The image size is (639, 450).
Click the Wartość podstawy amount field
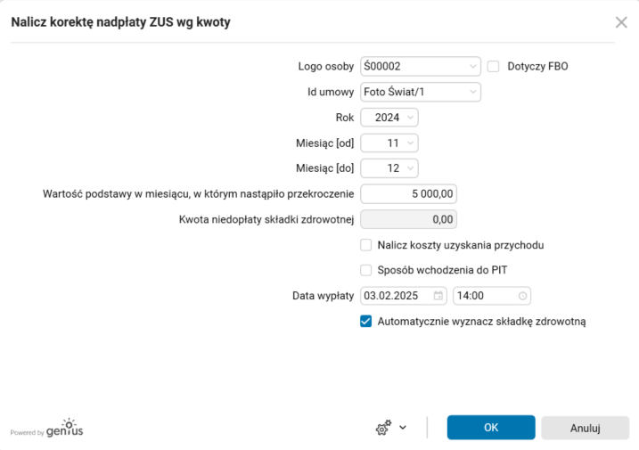[409, 193]
